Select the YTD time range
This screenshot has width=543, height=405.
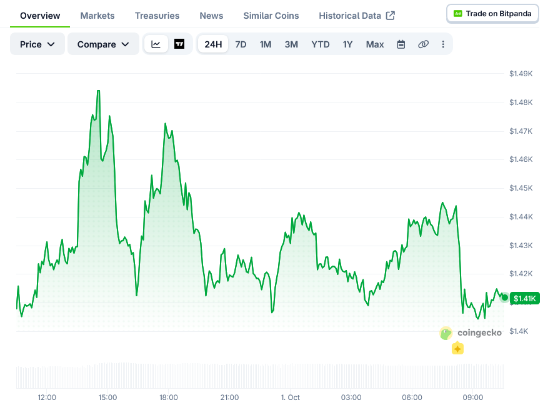click(321, 44)
